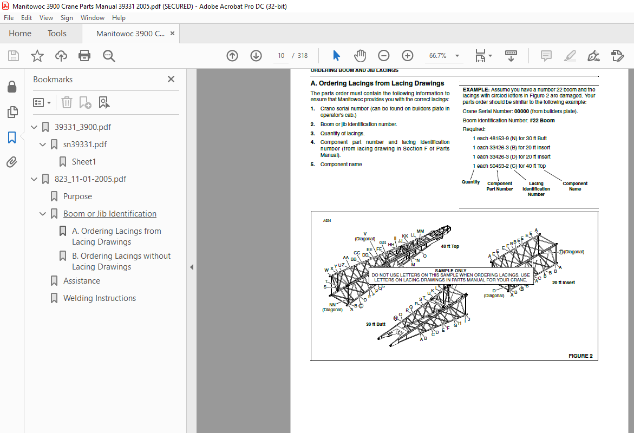The height and width of the screenshot is (433, 634).
Task: Select the Manitowoc 3900 document tab
Action: pyautogui.click(x=130, y=34)
